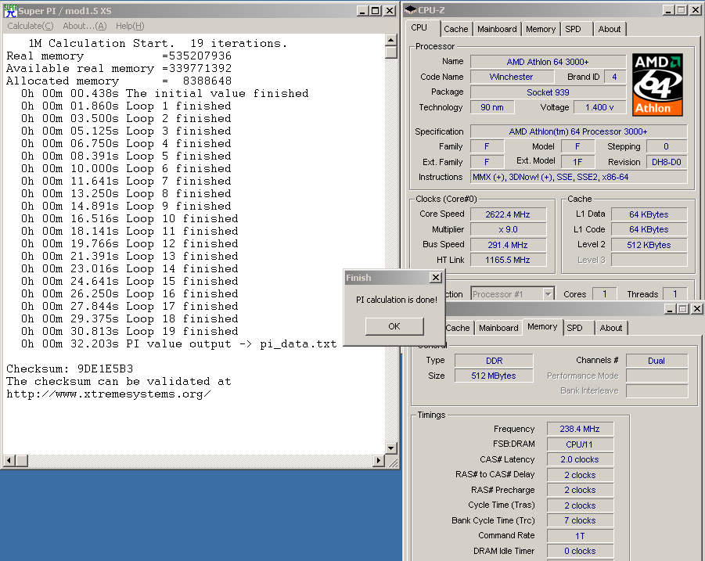Minimize the lower CPU-Z Memory window
This screenshot has width=705, height=561.
(x=671, y=309)
